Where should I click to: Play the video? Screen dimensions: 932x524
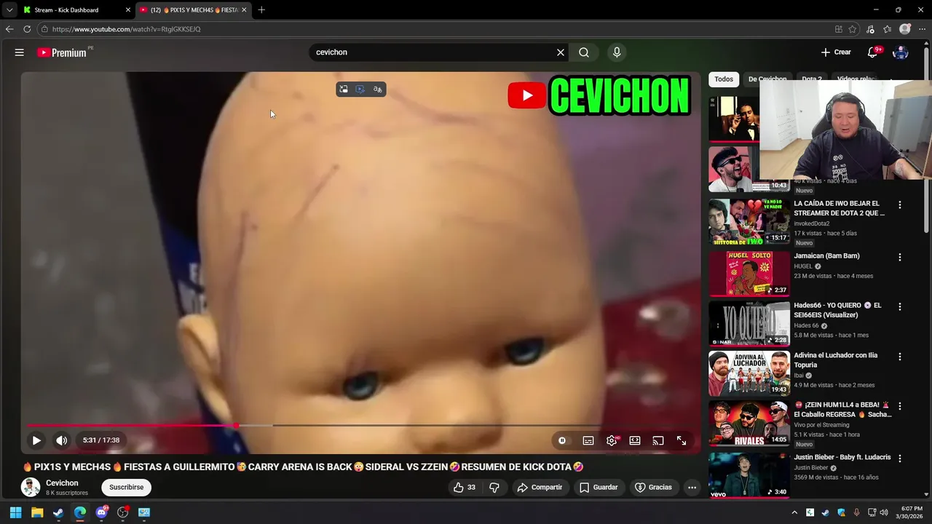[36, 440]
